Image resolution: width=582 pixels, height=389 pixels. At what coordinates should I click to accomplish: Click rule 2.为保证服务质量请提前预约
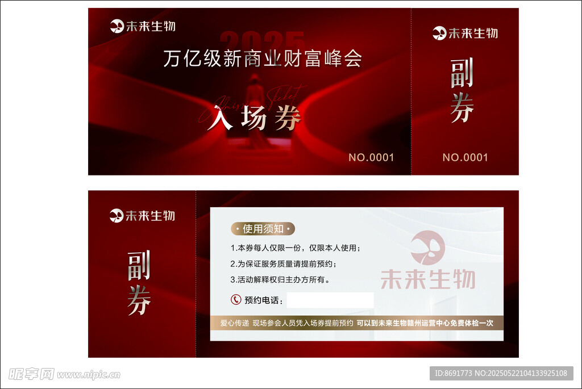[283, 263]
